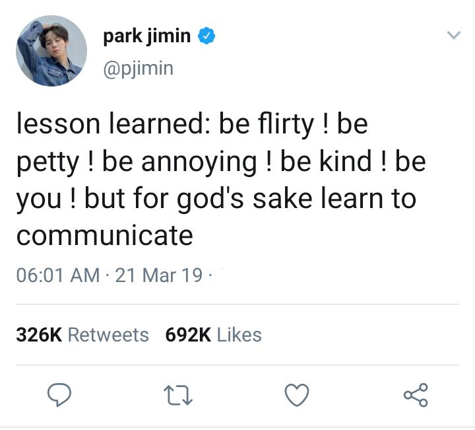Click the 692K like count

click(188, 335)
